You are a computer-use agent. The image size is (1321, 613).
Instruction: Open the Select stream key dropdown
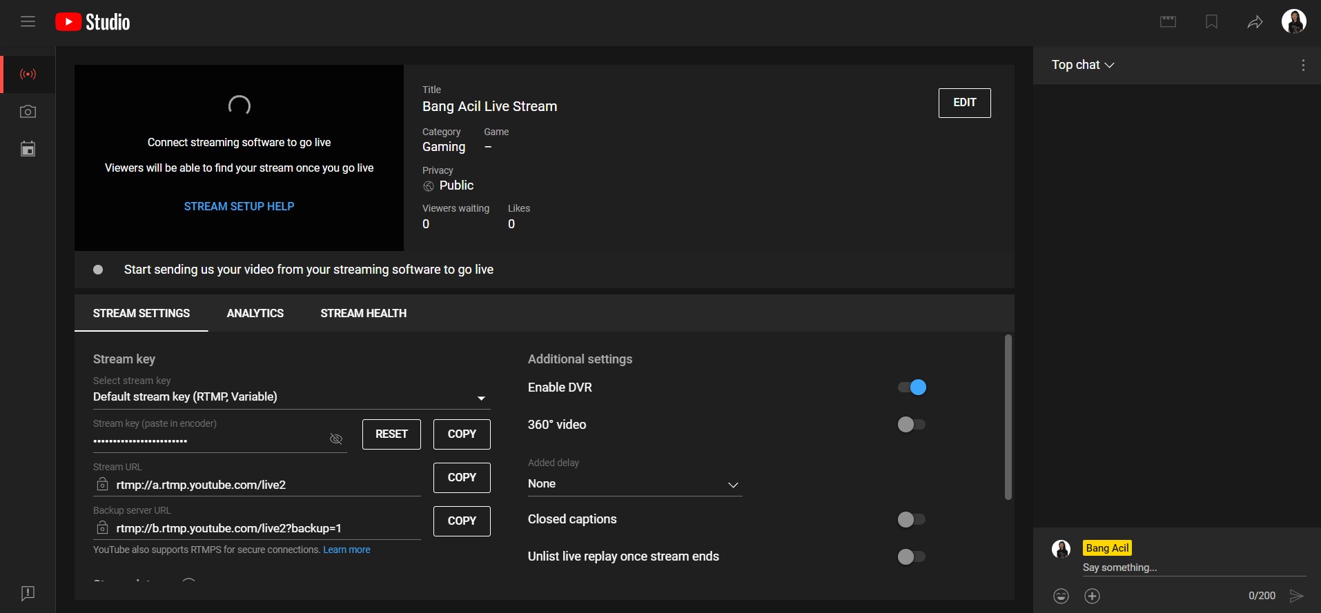pyautogui.click(x=291, y=397)
